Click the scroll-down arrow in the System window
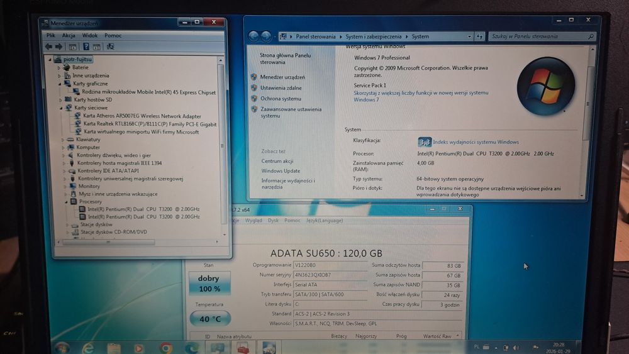Image resolution: width=629 pixels, height=354 pixels. (x=582, y=196)
